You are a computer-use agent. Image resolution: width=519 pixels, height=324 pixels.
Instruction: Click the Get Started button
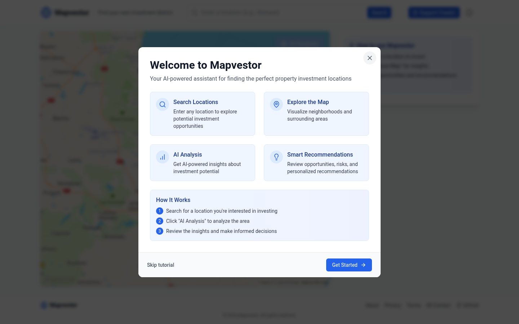point(349,265)
